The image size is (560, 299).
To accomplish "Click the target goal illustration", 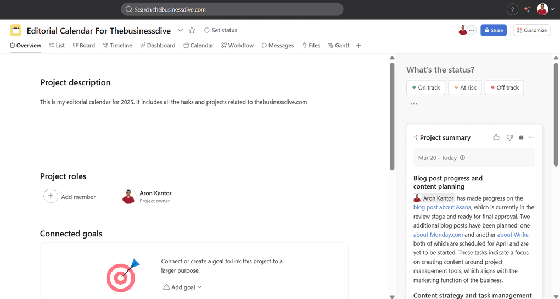I will pos(122,275).
